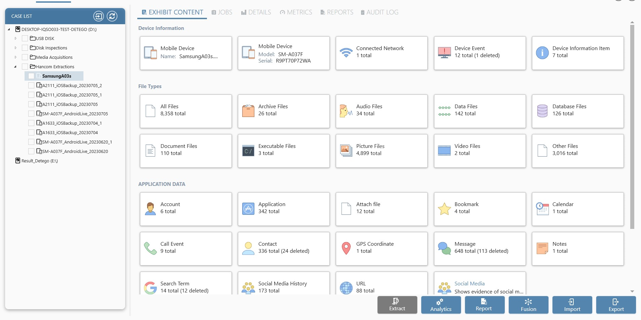Click the Device Event monitor alert icon
The height and width of the screenshot is (320, 641).
[x=444, y=53]
